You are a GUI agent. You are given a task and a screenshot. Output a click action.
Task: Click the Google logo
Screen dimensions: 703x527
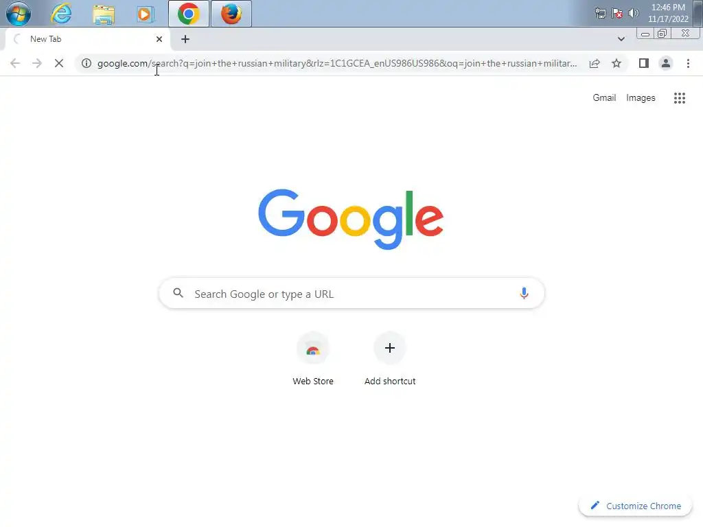351,219
